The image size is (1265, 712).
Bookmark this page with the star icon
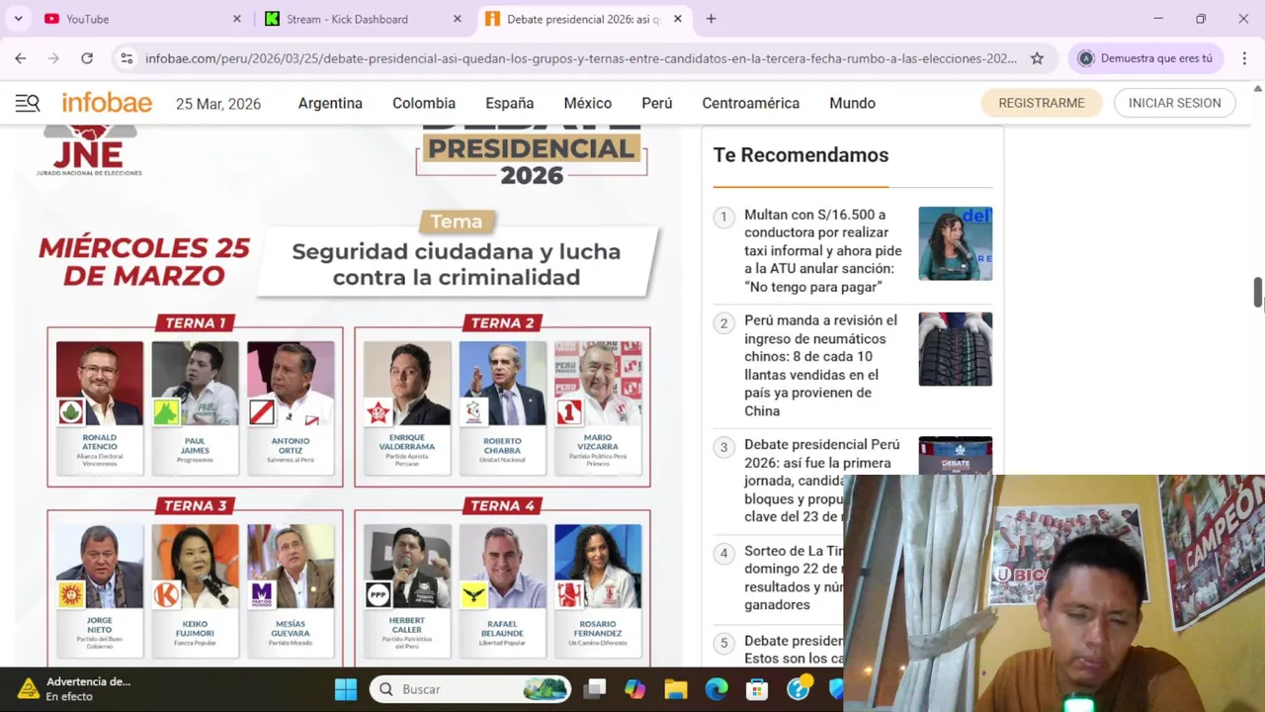pos(1037,58)
